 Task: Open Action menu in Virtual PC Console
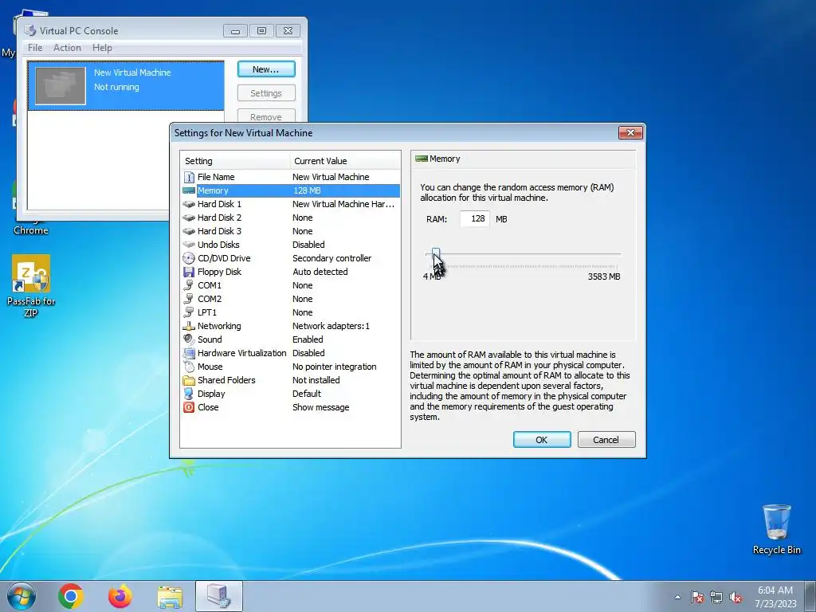(67, 48)
